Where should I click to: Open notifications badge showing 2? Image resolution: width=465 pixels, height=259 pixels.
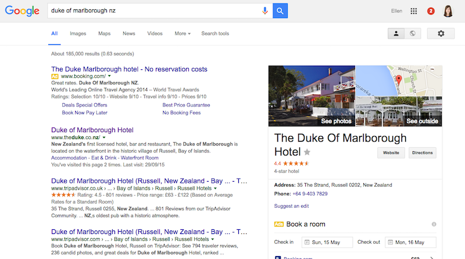point(431,11)
